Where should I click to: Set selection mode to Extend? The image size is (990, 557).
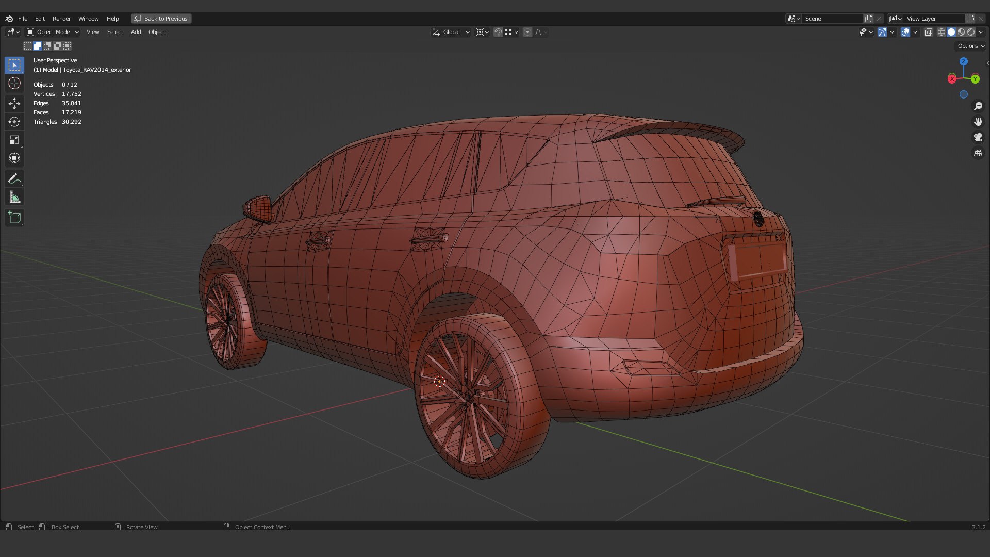click(x=38, y=46)
